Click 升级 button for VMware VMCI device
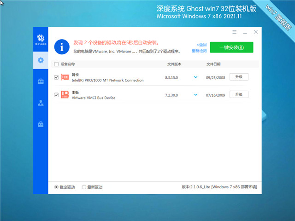Image resolution: width=295 pixels, height=221 pixels. [239, 94]
